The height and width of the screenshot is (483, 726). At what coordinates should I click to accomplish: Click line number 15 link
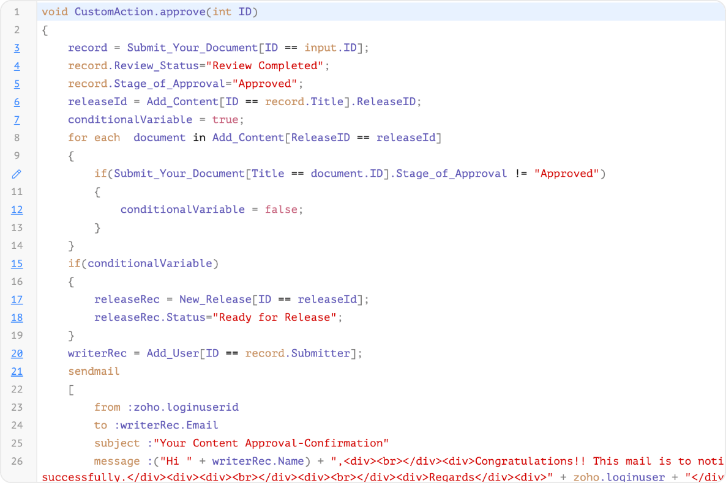point(17,264)
